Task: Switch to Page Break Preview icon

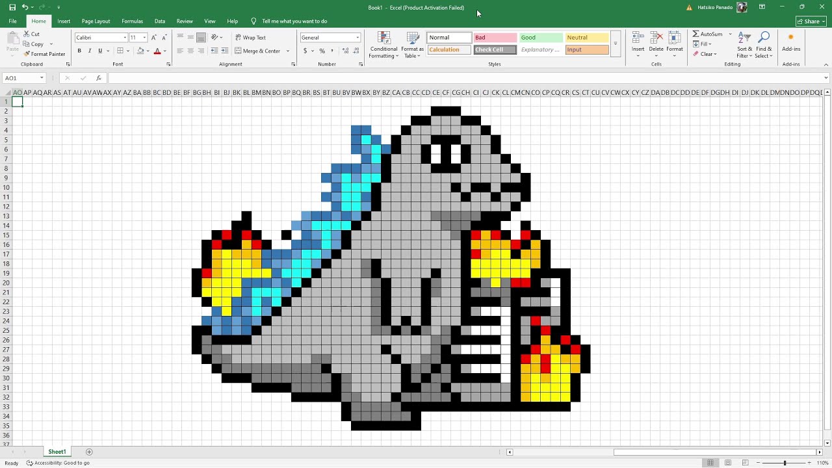Action: coord(746,463)
